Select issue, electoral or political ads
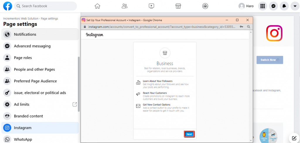 (x=40, y=93)
